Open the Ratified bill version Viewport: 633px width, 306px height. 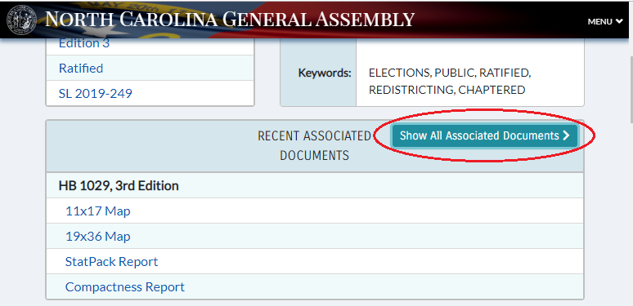81,68
